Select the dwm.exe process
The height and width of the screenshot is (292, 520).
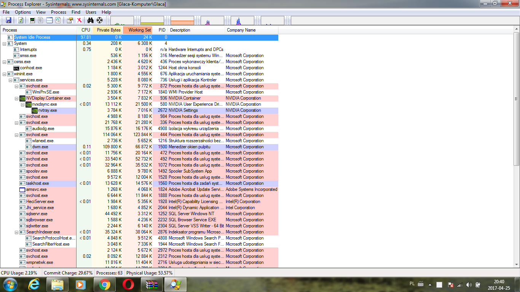click(139, 147)
